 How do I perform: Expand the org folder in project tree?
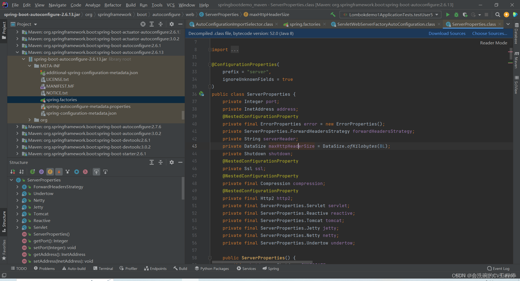point(30,120)
